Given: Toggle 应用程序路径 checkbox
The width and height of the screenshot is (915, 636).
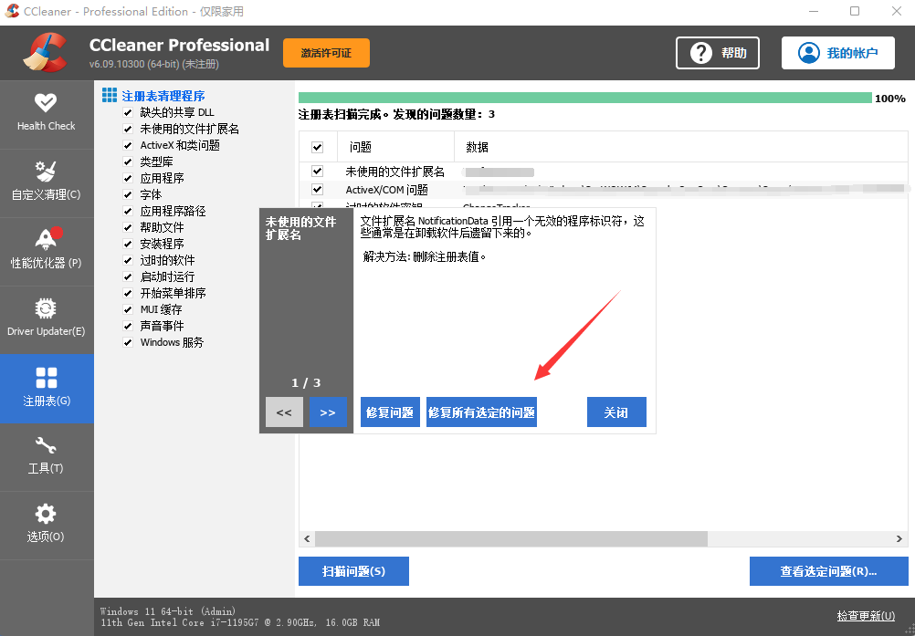Looking at the screenshot, I should click(128, 211).
